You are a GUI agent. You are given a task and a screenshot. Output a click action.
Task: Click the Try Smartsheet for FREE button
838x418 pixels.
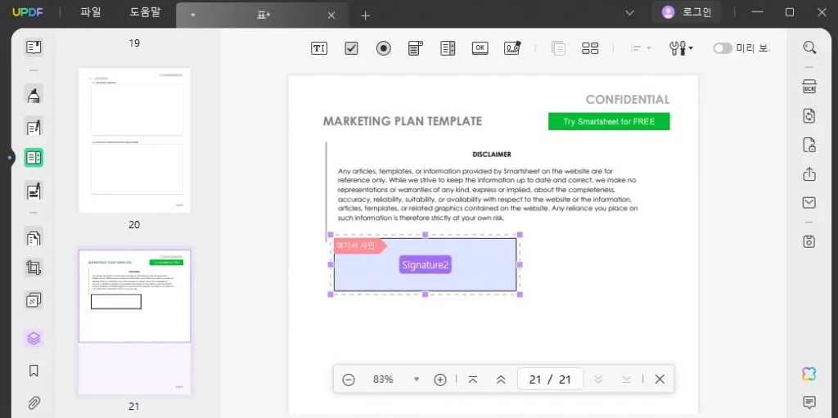pos(609,121)
